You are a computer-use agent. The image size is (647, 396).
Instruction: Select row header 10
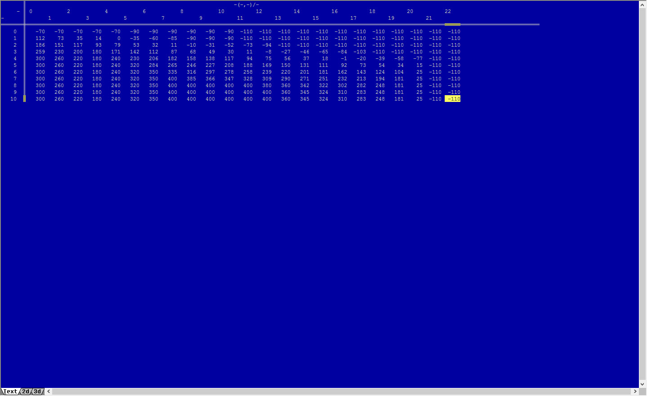click(13, 99)
